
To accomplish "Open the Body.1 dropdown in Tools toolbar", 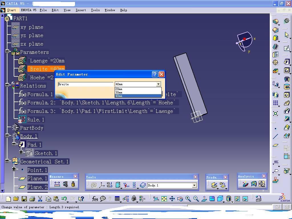I will tap(194, 185).
